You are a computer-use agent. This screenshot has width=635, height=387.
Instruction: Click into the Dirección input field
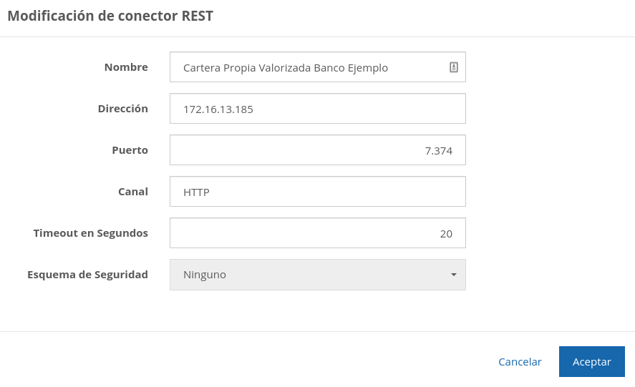click(317, 109)
